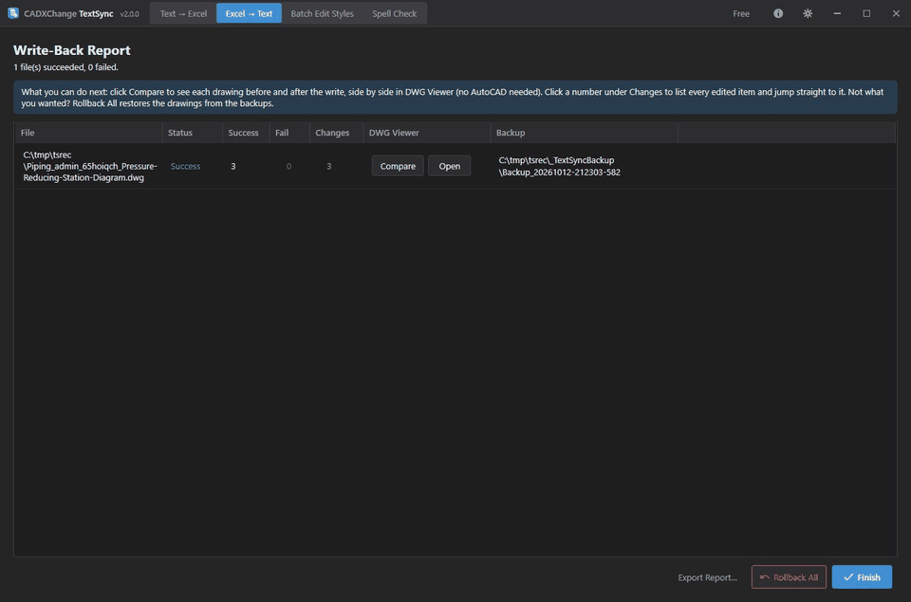Close the TextSync window
Screen dimensions: 911x602
pyautogui.click(x=896, y=13)
